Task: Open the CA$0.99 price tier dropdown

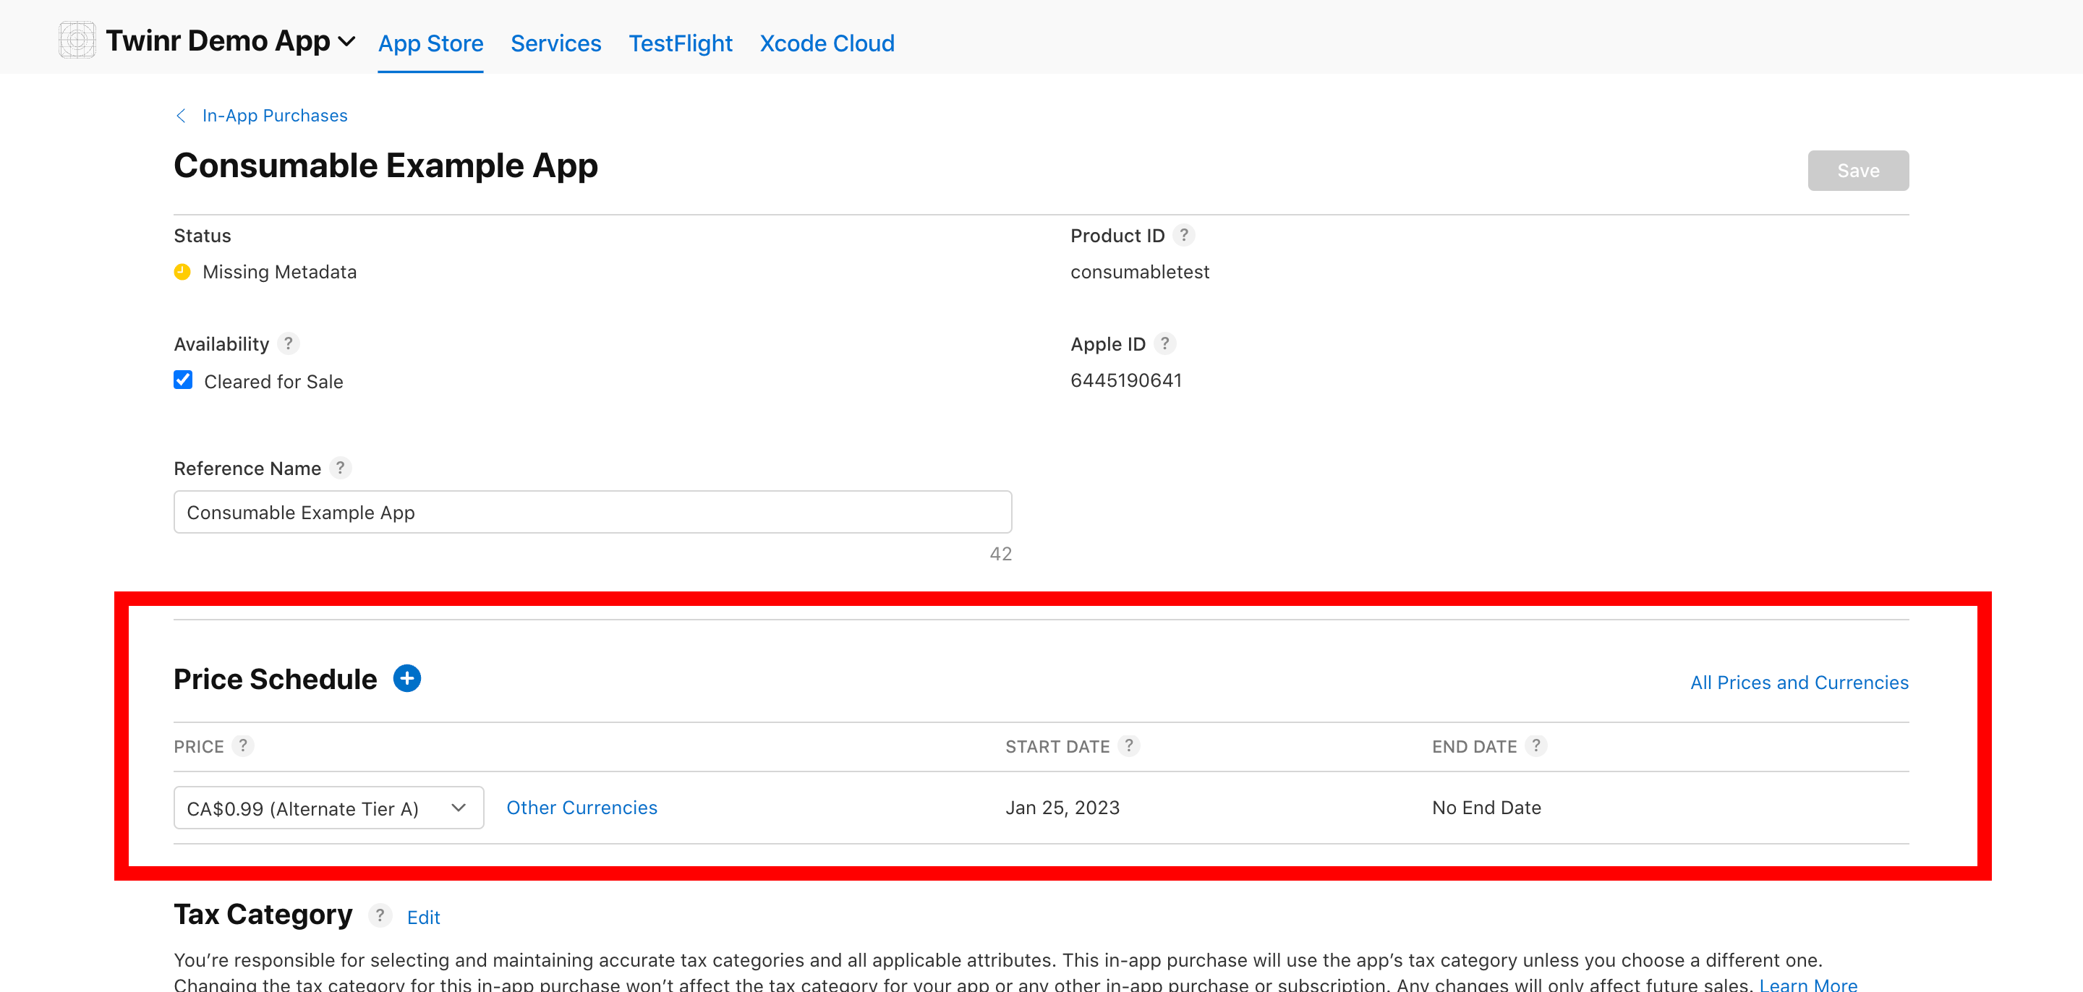Action: pos(328,808)
